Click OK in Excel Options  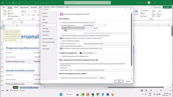[119, 81]
